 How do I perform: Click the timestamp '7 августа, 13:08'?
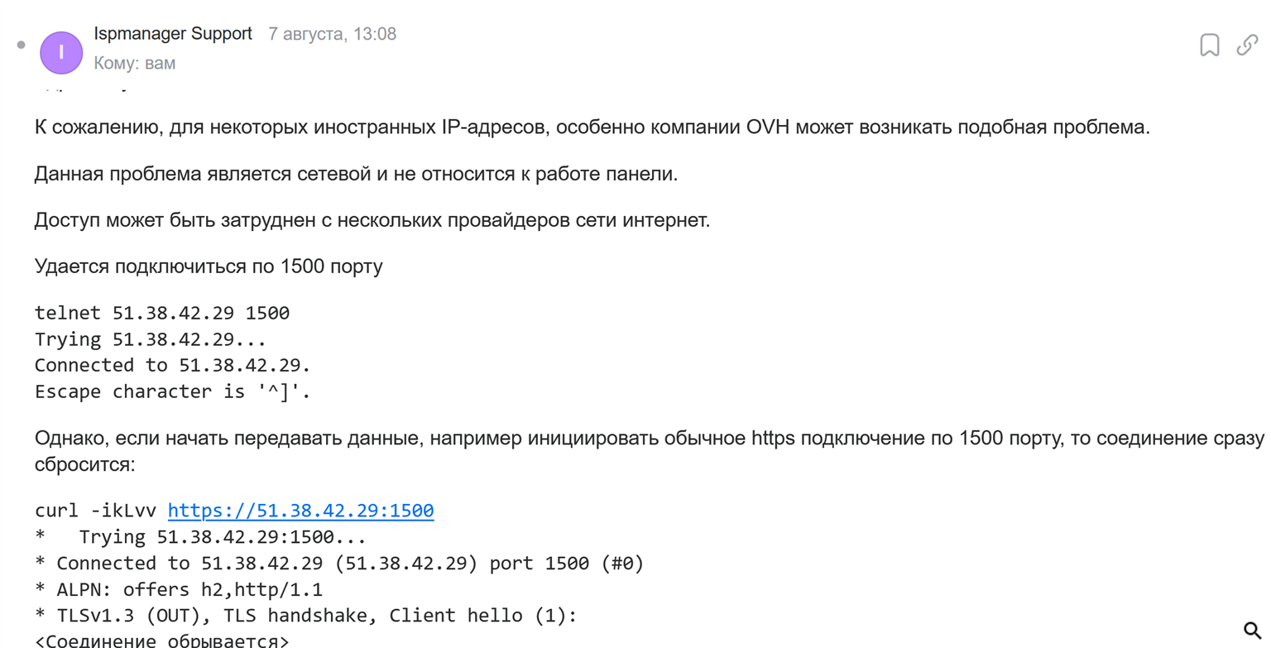tap(331, 34)
